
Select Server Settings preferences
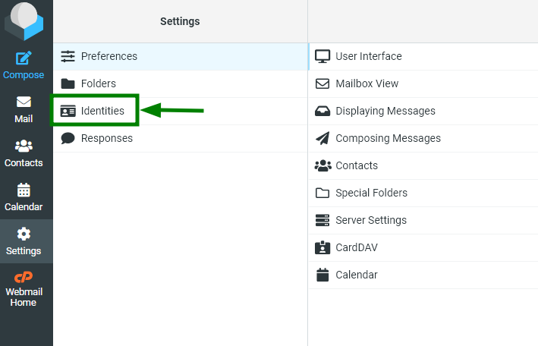click(423, 220)
